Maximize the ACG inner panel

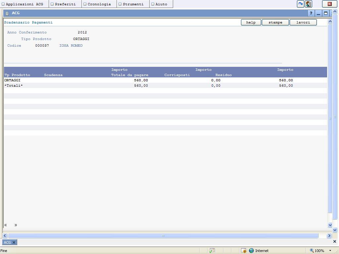[326, 13]
